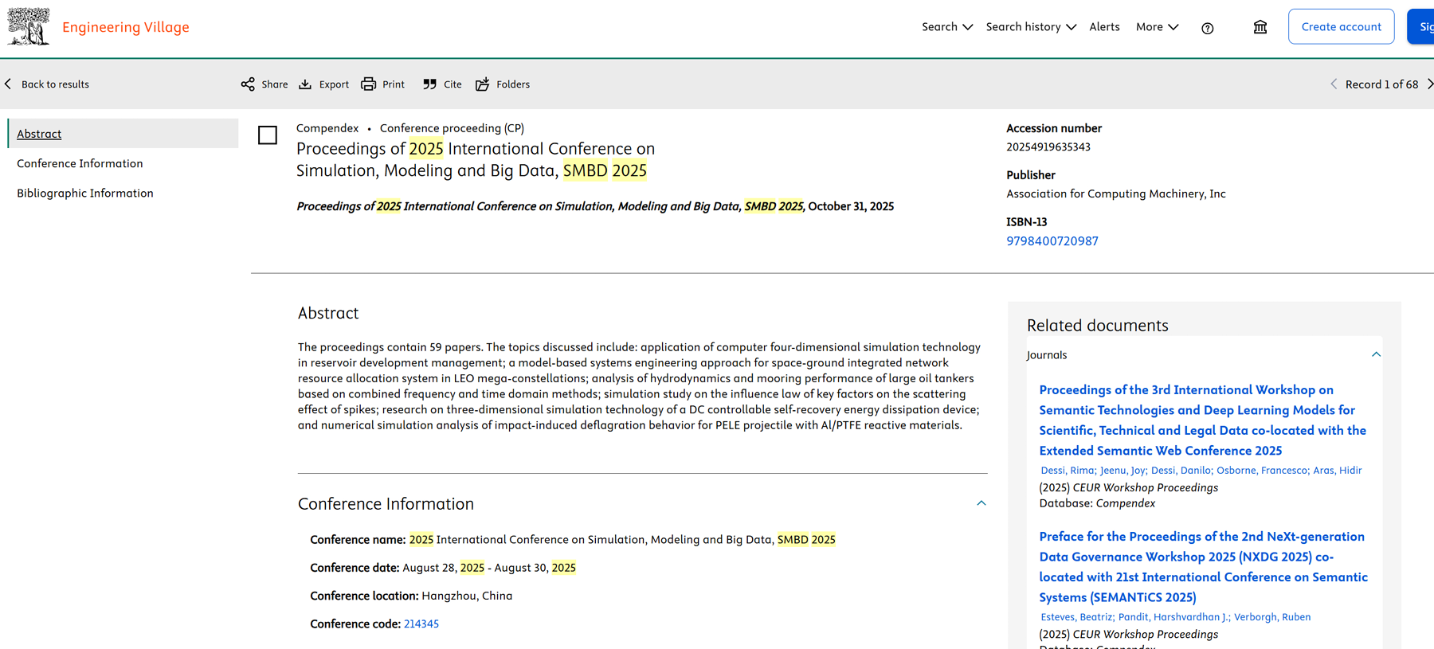
Task: Click the Engineering Village tree logo
Action: tap(29, 26)
